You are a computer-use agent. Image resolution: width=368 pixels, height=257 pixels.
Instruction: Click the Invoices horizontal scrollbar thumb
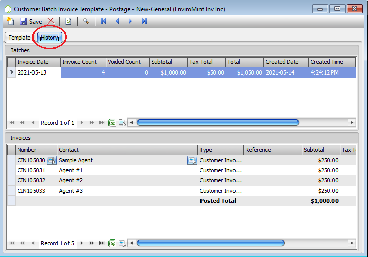(211, 243)
